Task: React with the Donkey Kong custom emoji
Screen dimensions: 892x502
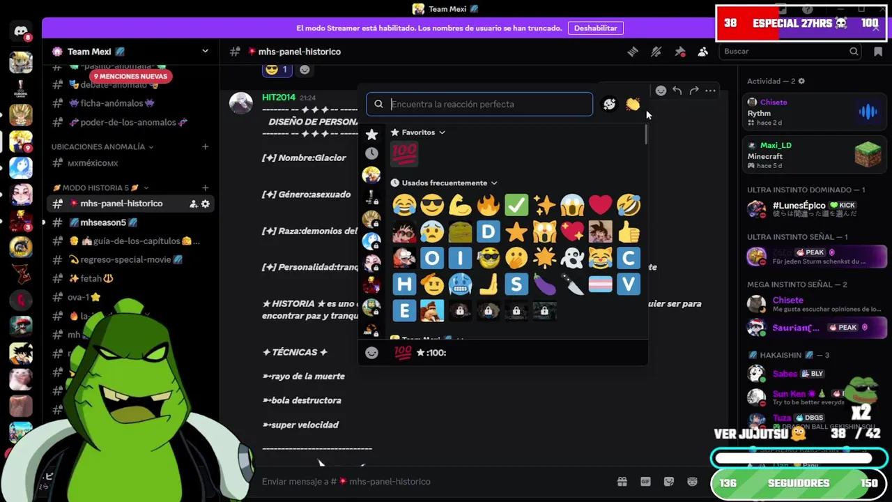Action: [x=432, y=310]
